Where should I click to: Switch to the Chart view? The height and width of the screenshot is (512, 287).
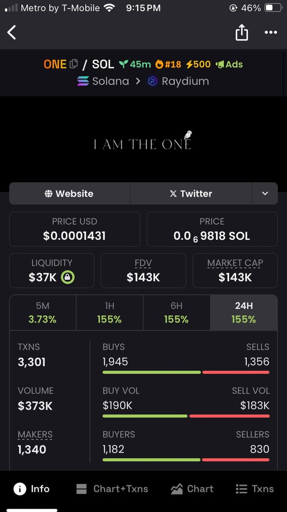[x=192, y=489]
